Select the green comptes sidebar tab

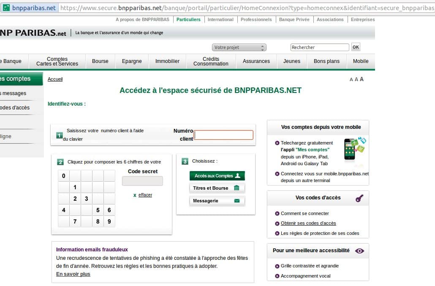point(22,79)
